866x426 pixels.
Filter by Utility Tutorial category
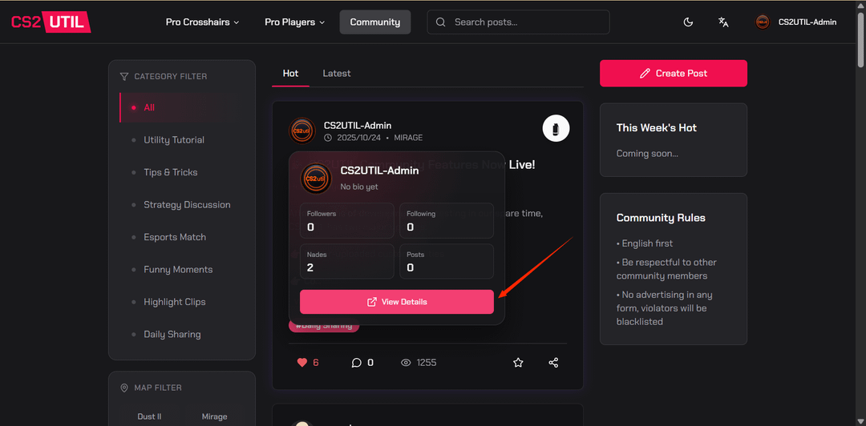[x=174, y=140]
